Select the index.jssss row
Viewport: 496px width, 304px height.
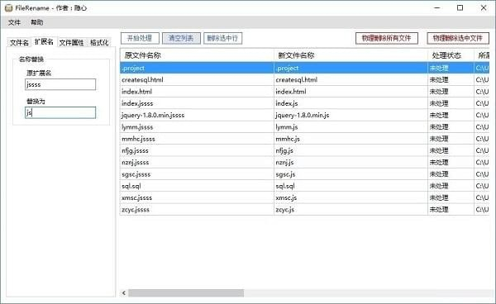click(x=304, y=103)
